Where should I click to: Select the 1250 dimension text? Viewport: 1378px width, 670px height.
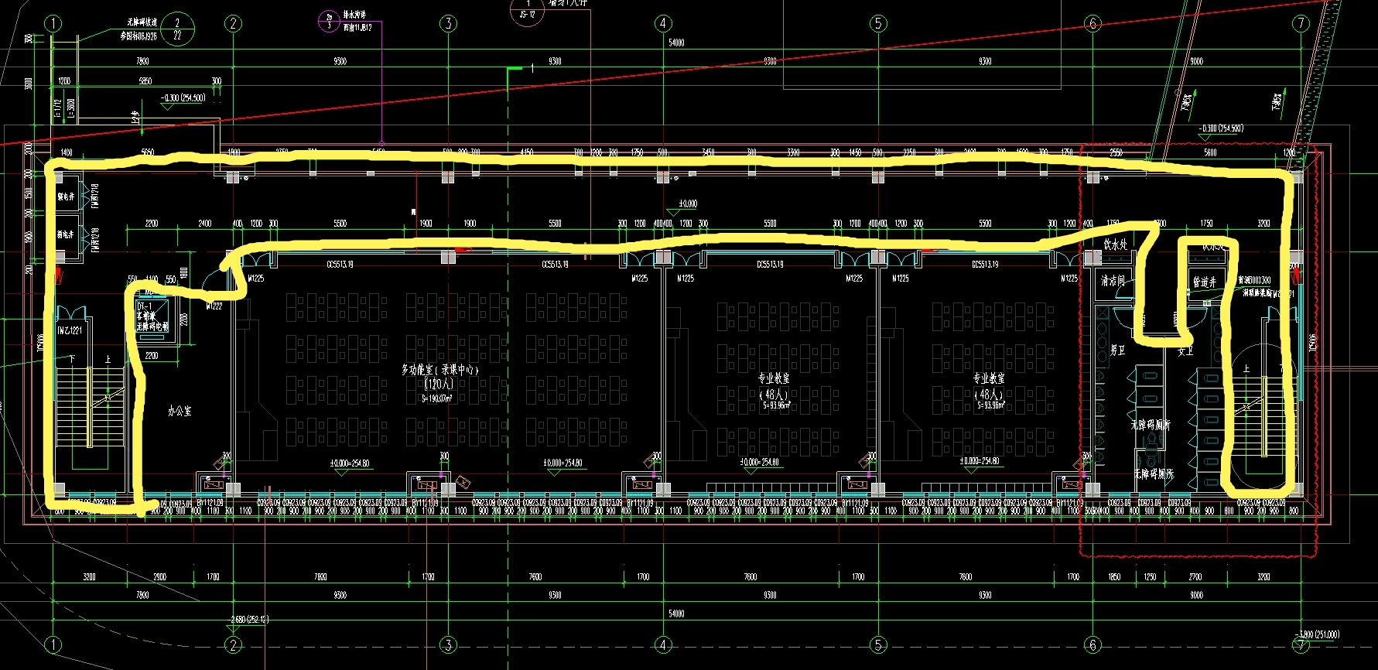pyautogui.click(x=1150, y=577)
